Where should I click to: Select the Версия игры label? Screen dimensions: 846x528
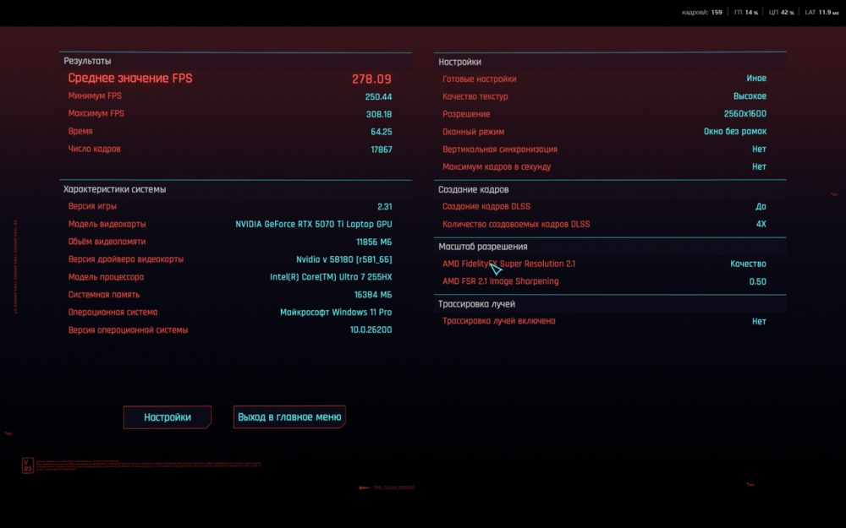(92, 206)
